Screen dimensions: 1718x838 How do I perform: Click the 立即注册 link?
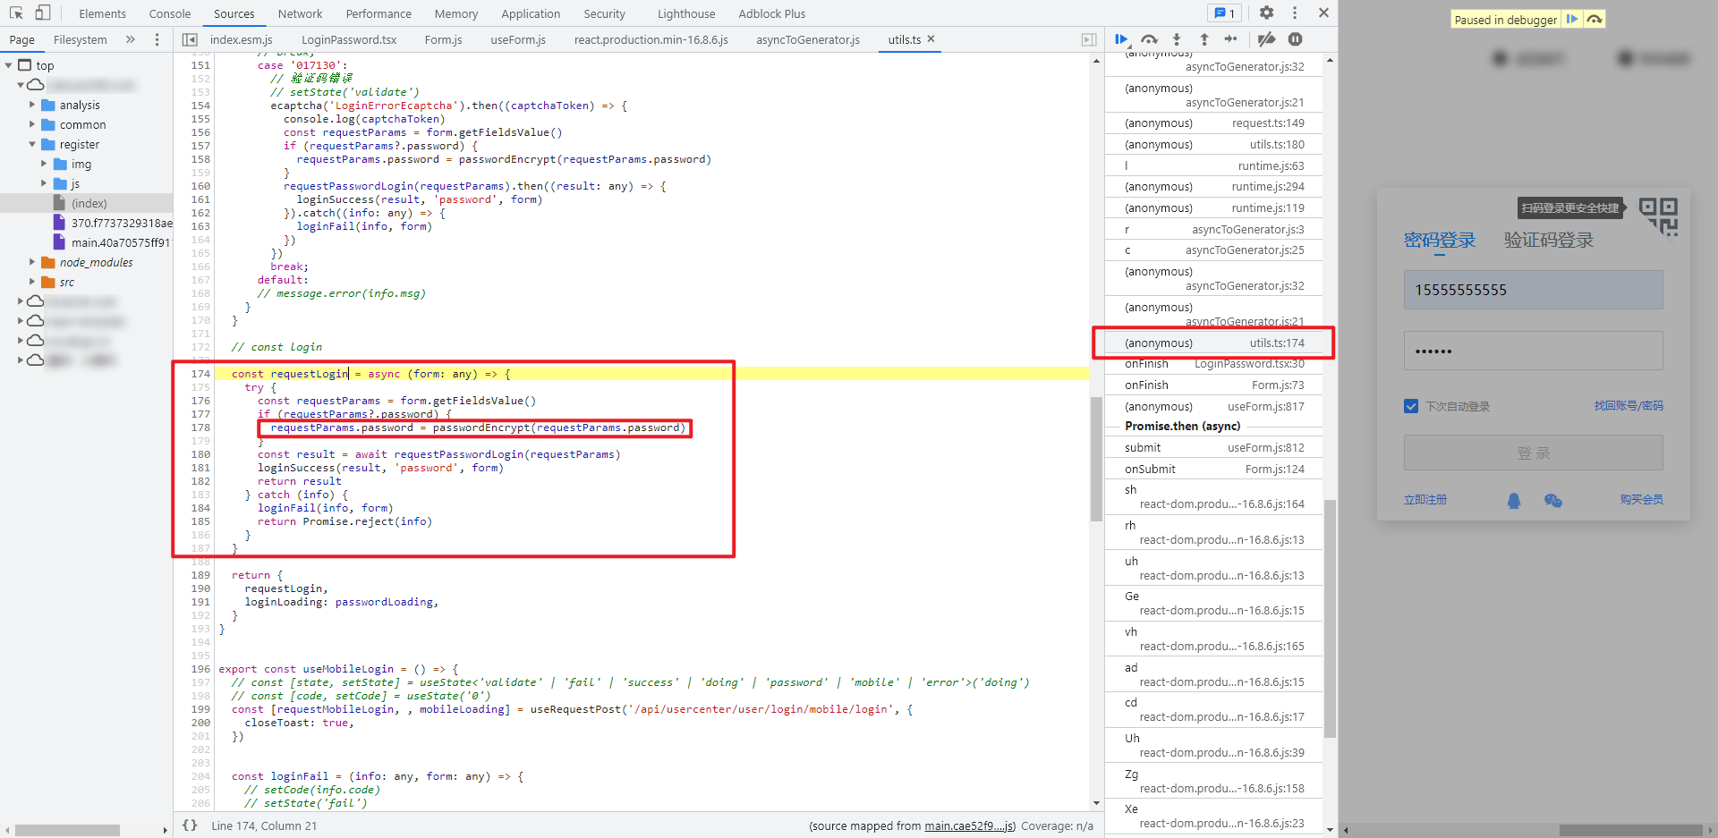click(1425, 500)
